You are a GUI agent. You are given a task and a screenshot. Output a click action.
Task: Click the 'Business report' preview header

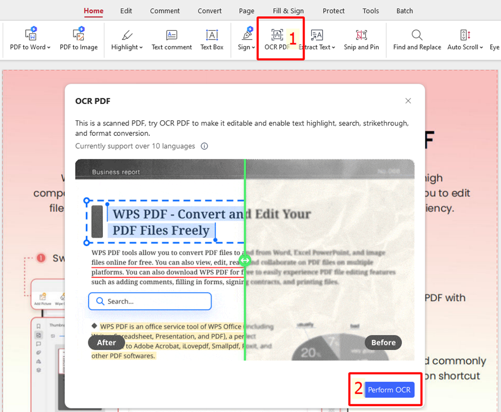[x=116, y=172]
